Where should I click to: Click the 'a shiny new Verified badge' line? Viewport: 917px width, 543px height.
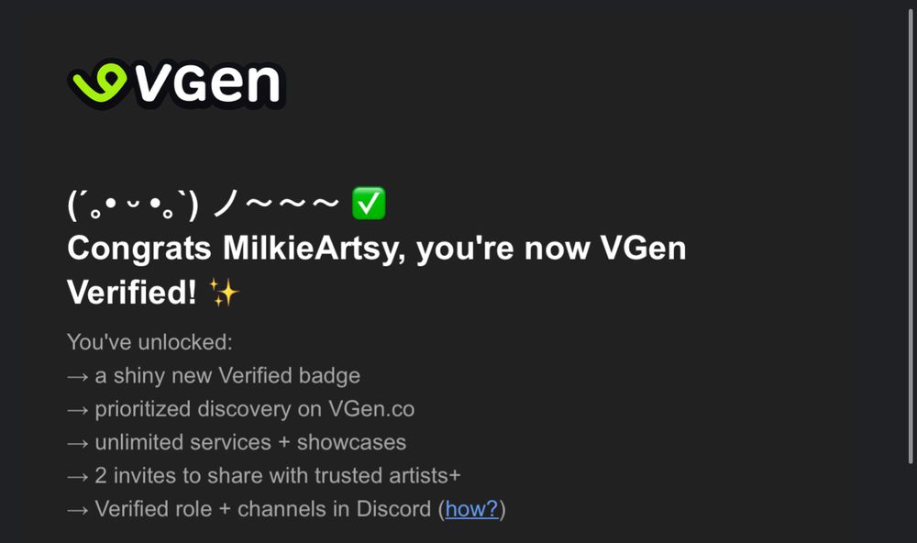tap(227, 376)
